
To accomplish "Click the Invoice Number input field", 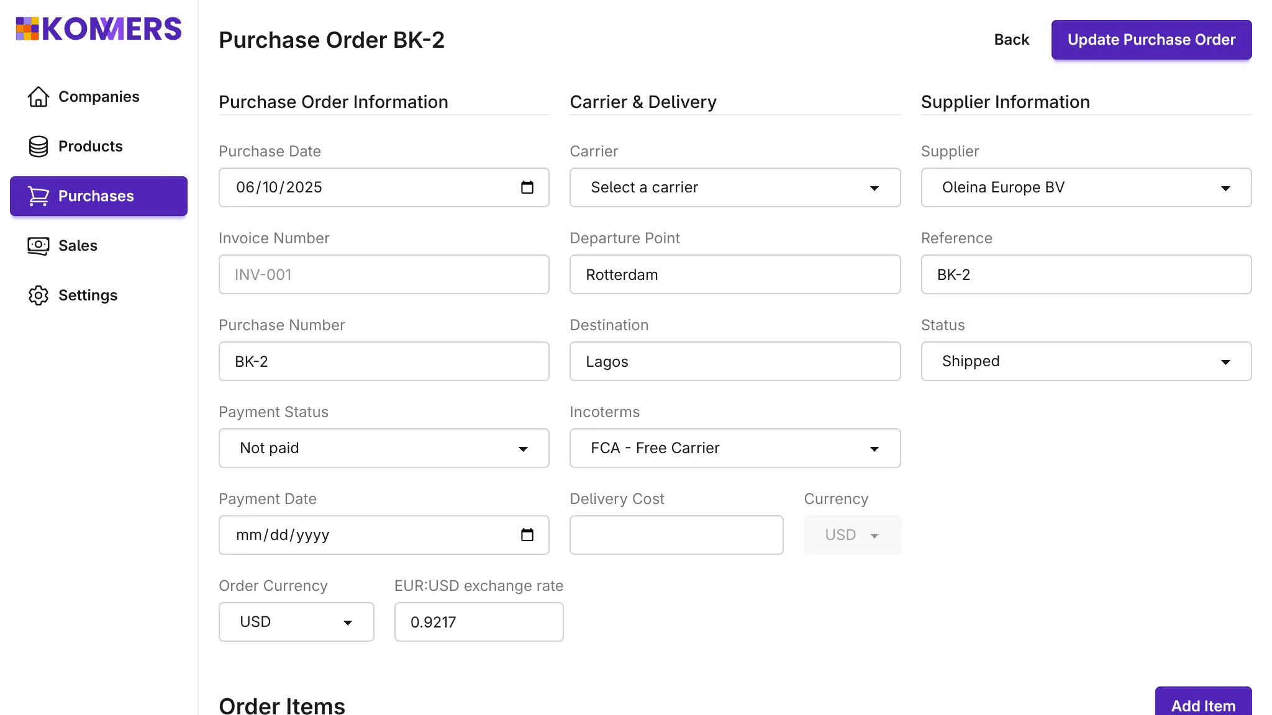I will click(x=384, y=274).
